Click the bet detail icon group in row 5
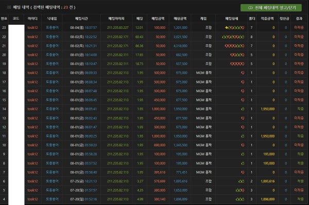The width and height of the screenshot is (309, 205). pos(240,191)
